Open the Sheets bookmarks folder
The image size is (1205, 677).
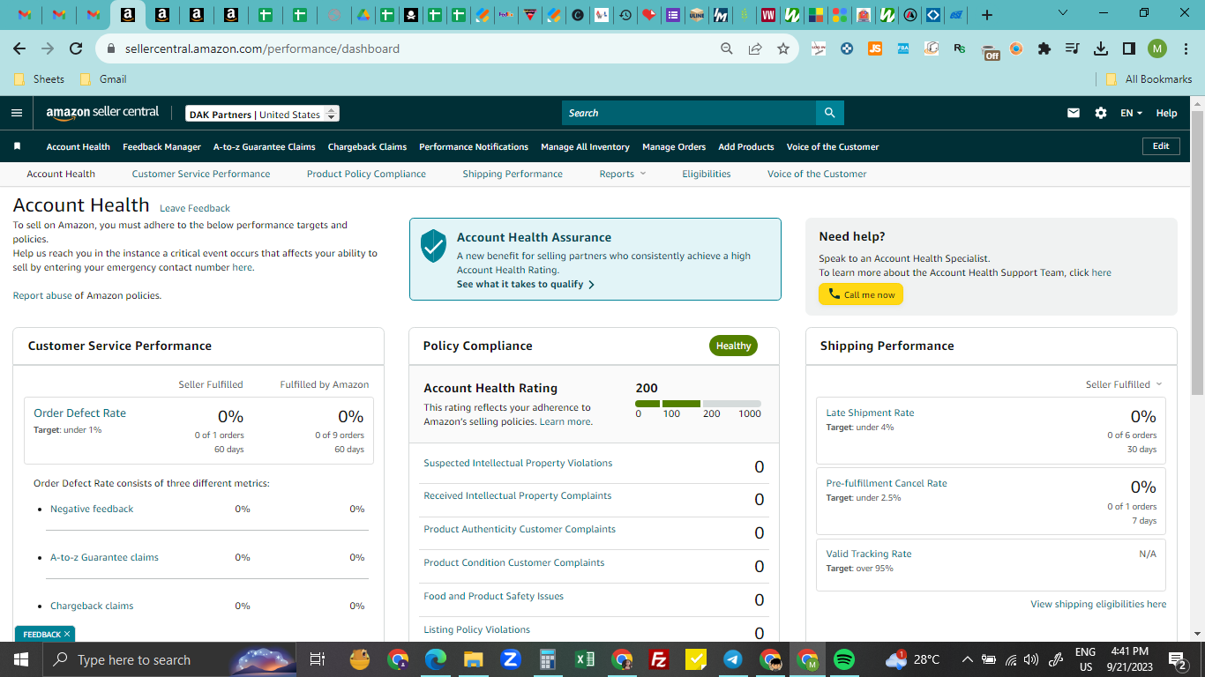point(40,78)
